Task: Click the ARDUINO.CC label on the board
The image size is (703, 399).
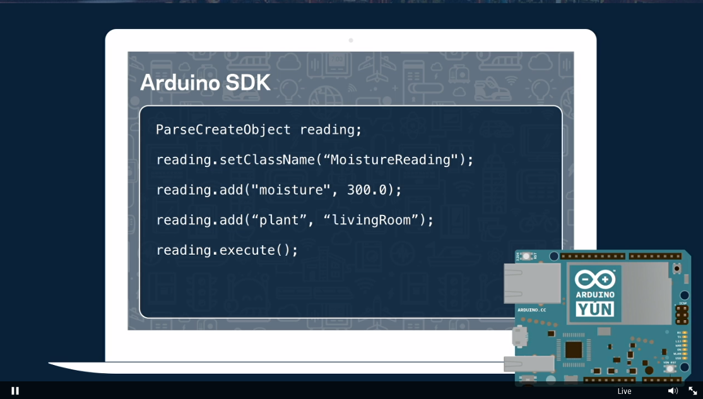Action: click(x=532, y=310)
